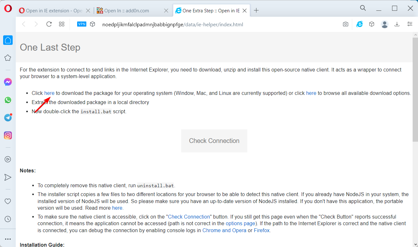The height and width of the screenshot is (247, 418).
Task: Click the "Check Connection" link in notes
Action: pyautogui.click(x=189, y=217)
